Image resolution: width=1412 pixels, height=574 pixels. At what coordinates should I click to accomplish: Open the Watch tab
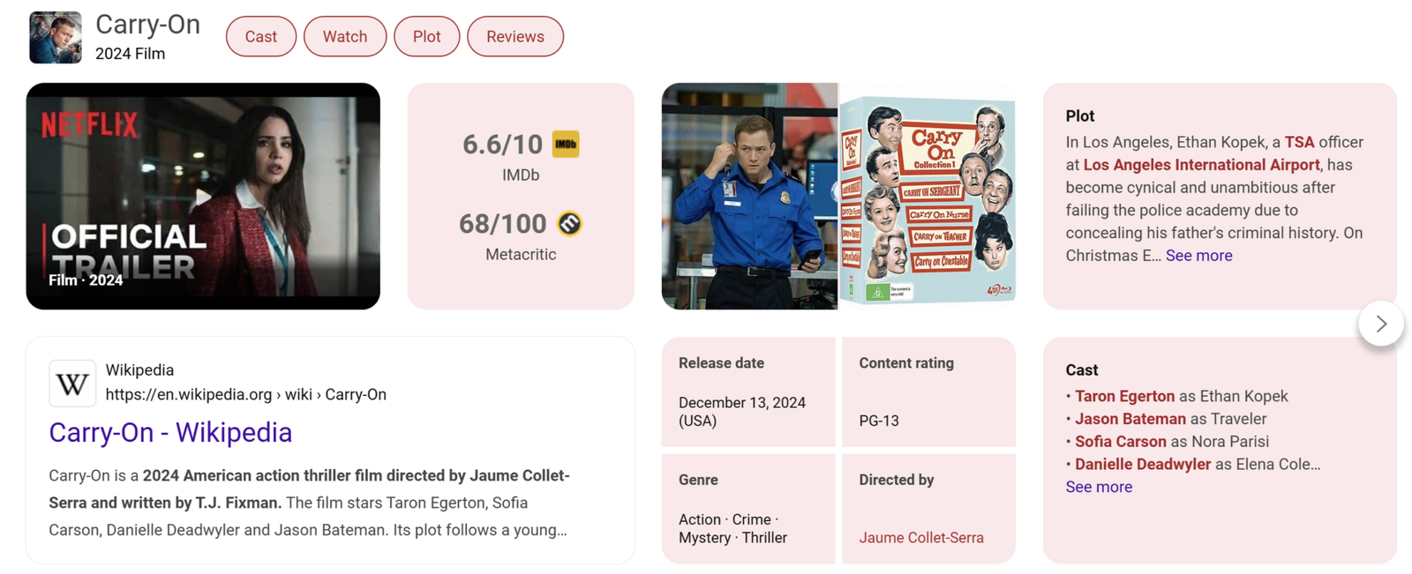344,37
